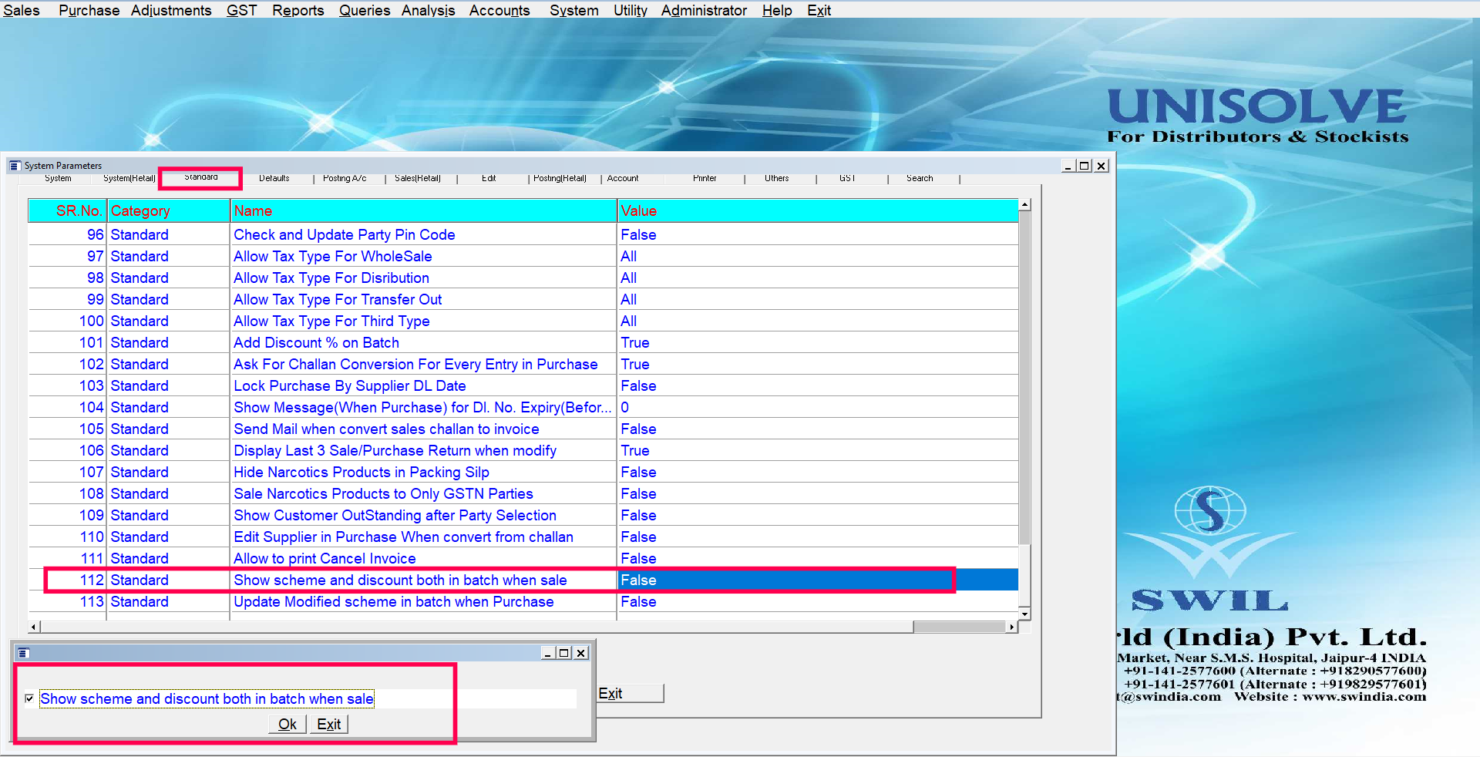1480x757 pixels.
Task: Switch to the Edit tab
Action: pos(489,178)
